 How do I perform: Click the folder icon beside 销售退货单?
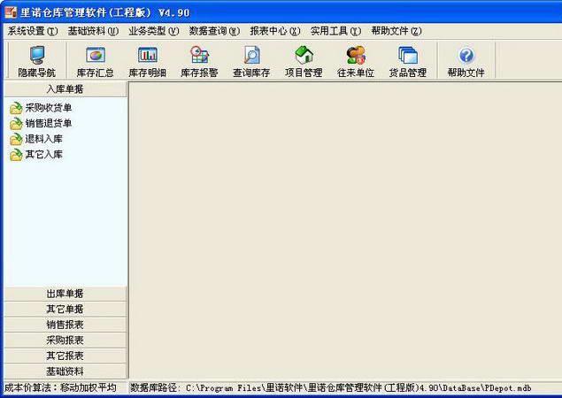tap(16, 124)
